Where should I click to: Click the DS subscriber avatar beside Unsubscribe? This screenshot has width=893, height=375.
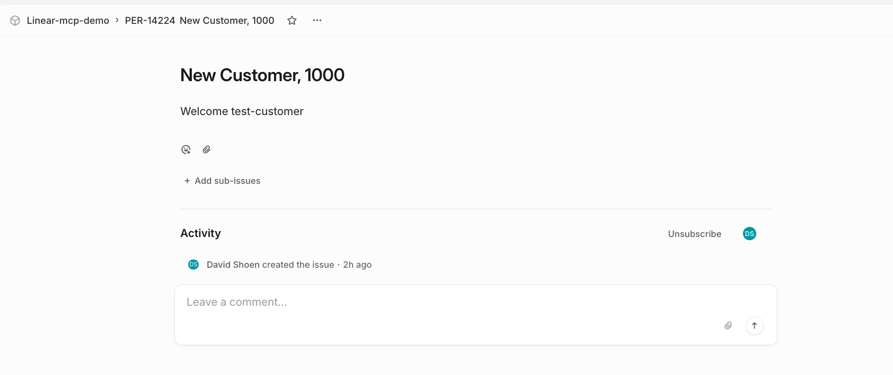[x=749, y=234]
